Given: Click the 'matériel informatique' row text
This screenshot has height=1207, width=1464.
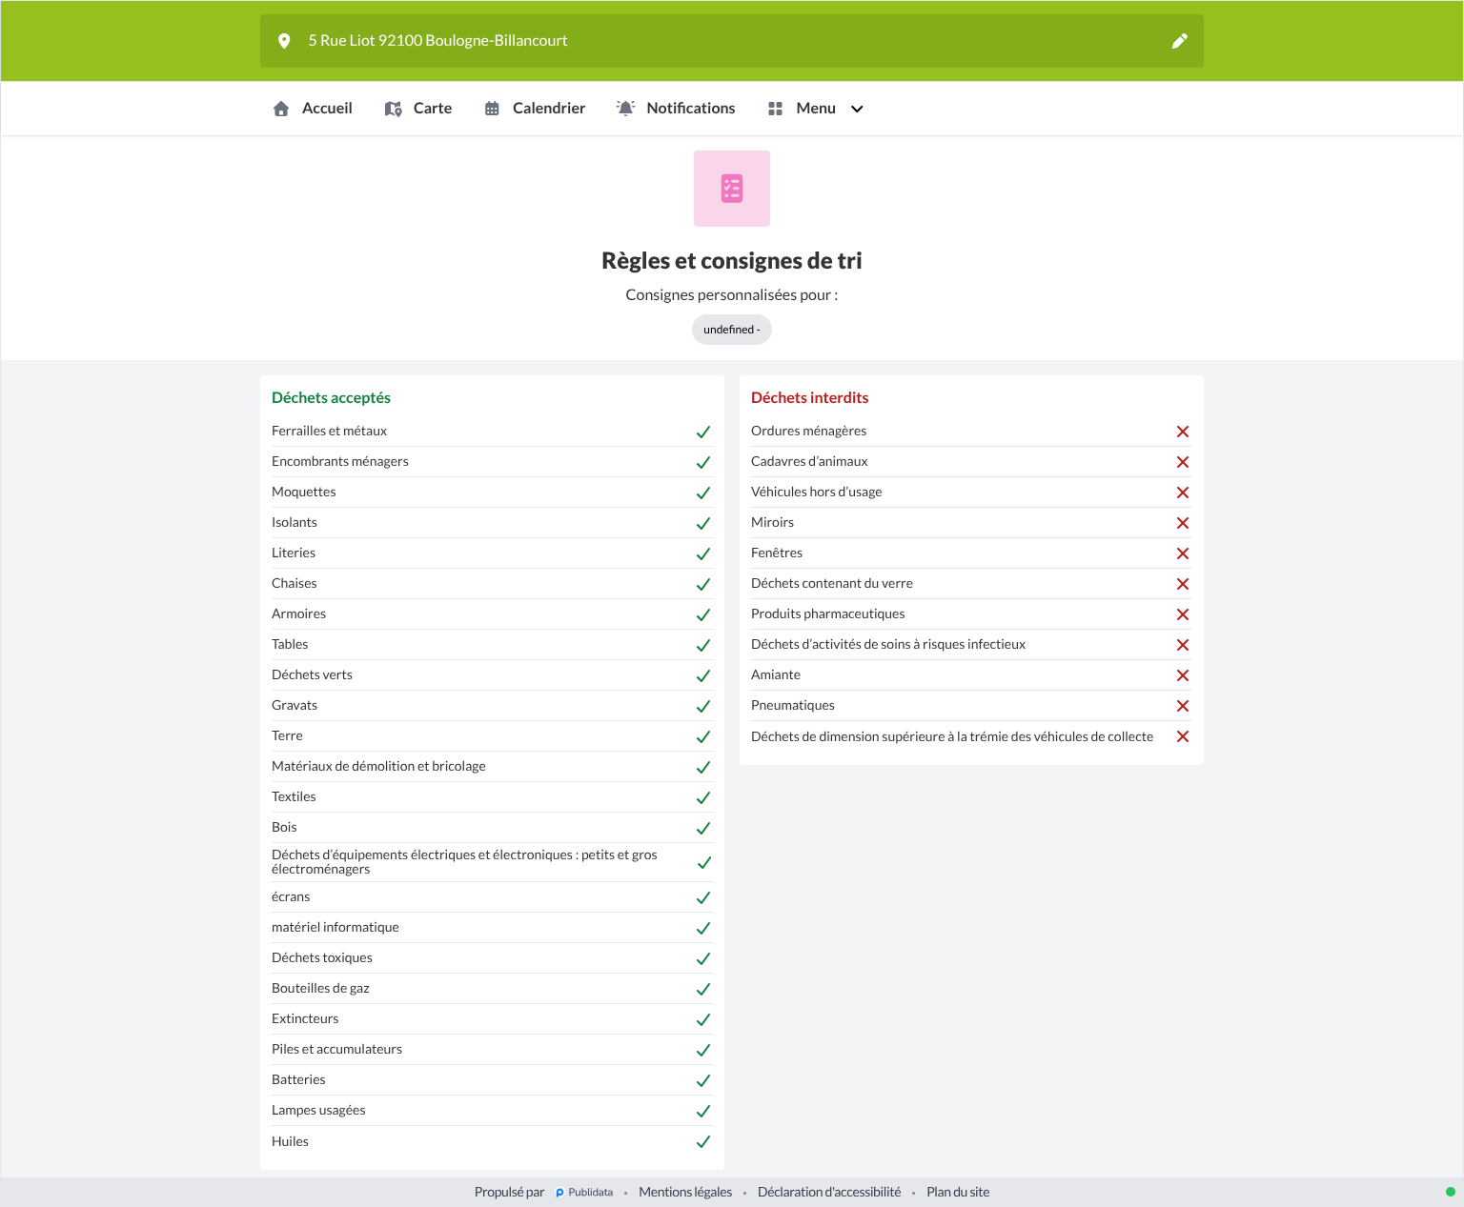Looking at the screenshot, I should point(335,927).
